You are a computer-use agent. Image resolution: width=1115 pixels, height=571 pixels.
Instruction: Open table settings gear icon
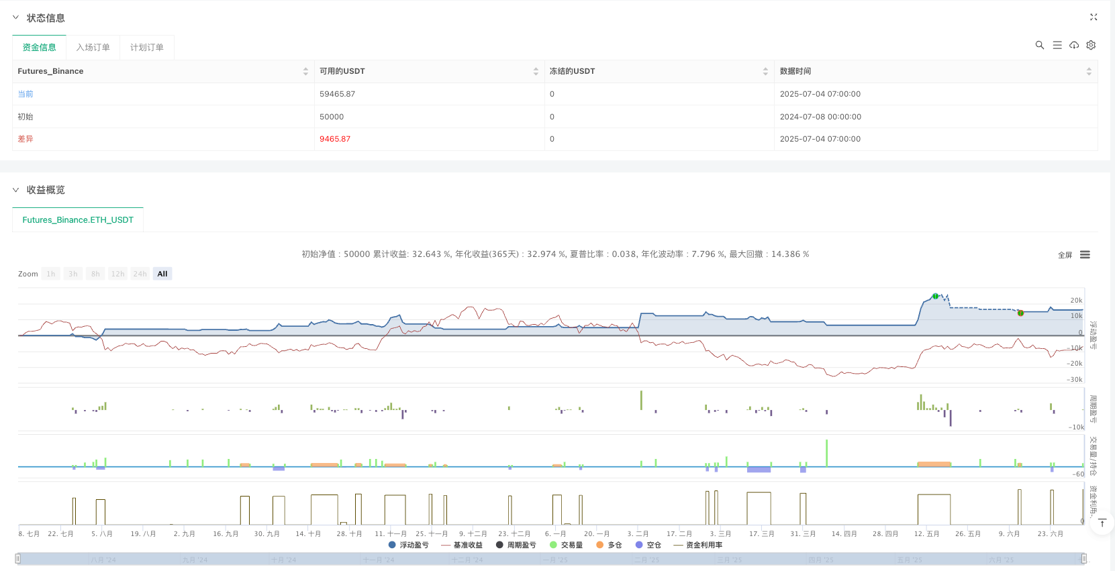(1091, 45)
